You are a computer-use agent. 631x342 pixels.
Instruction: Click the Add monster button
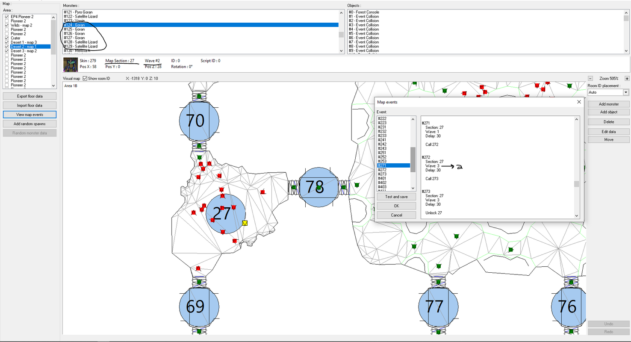click(608, 104)
